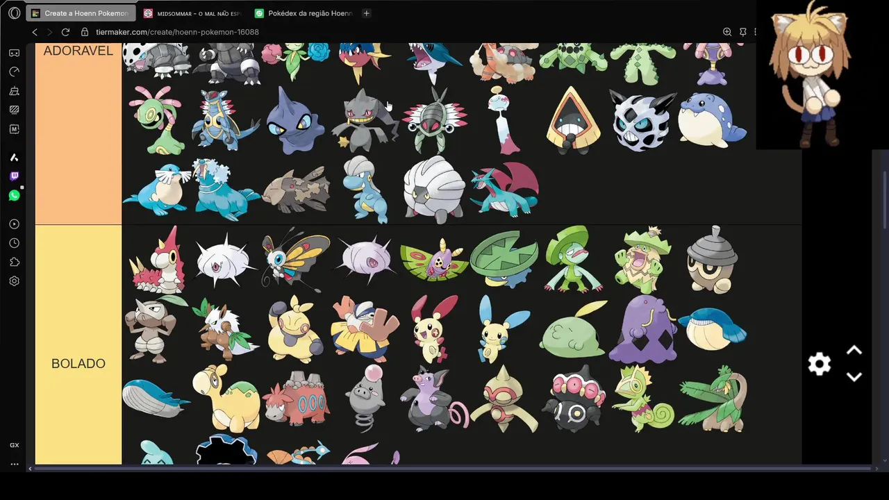
Task: Open sidebar three-dots setup menu
Action: [14, 464]
